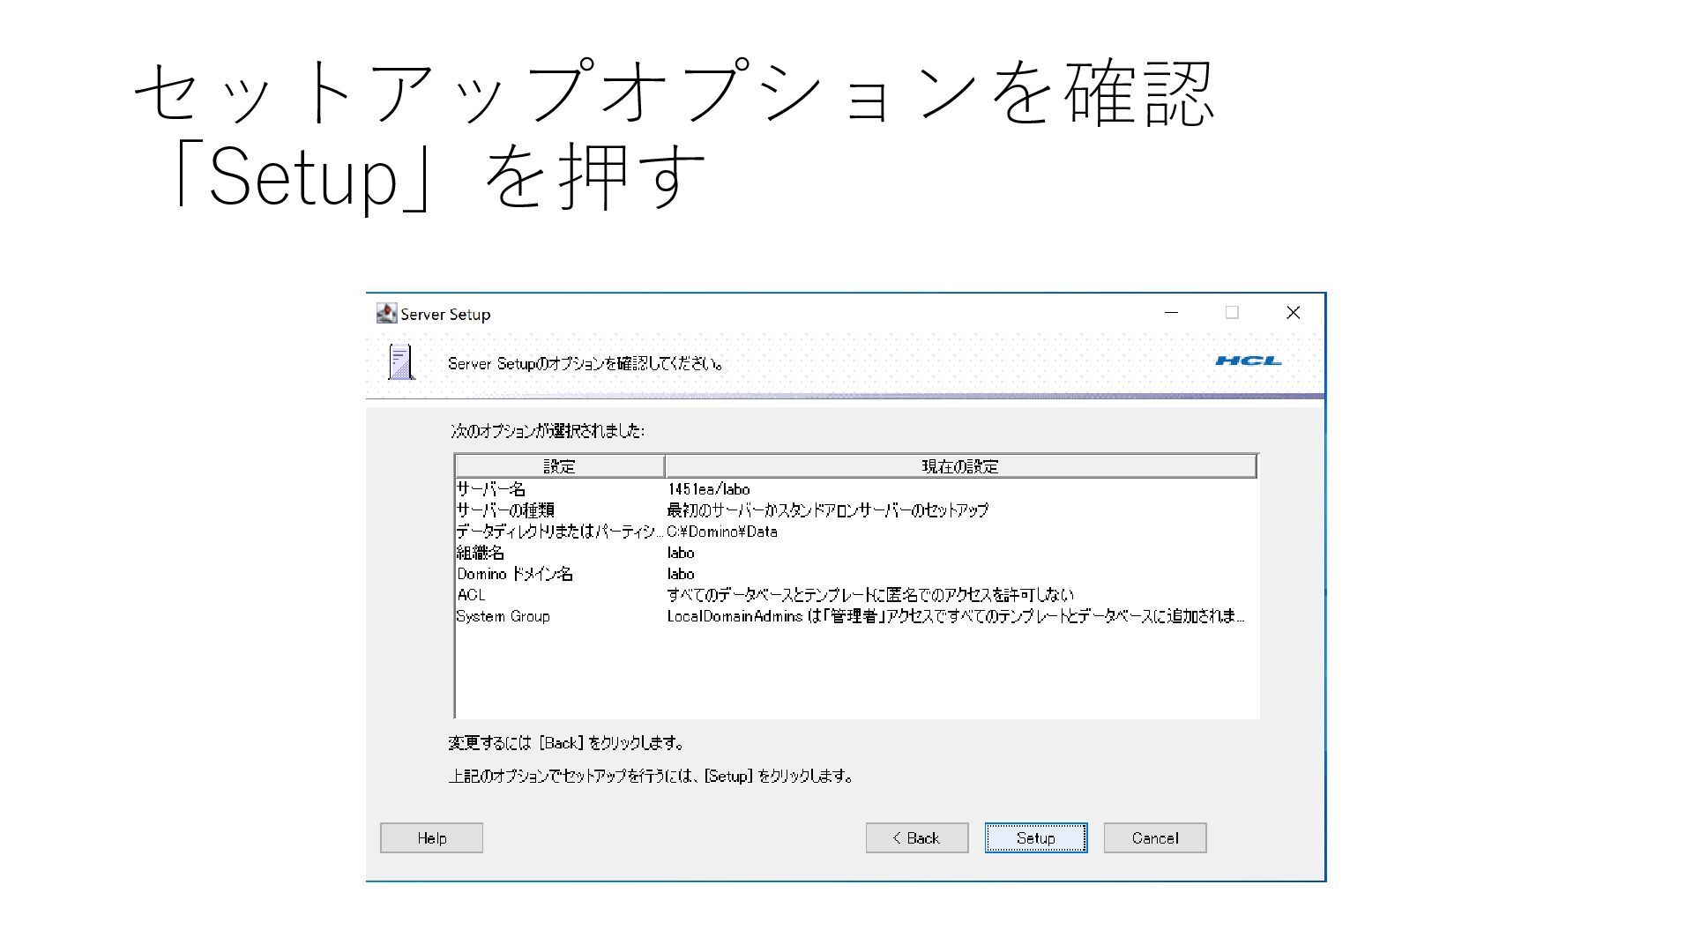Viewport: 1693px width, 952px height.
Task: Click the server document icon in the header
Action: [x=401, y=362]
